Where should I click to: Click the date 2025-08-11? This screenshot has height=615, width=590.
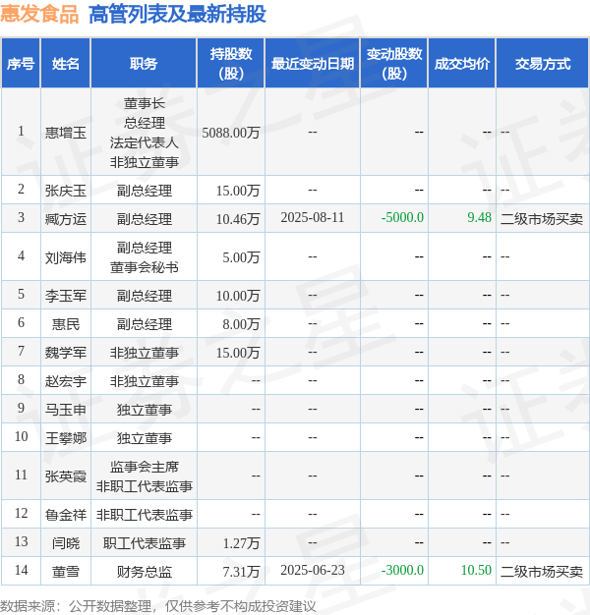pos(313,218)
